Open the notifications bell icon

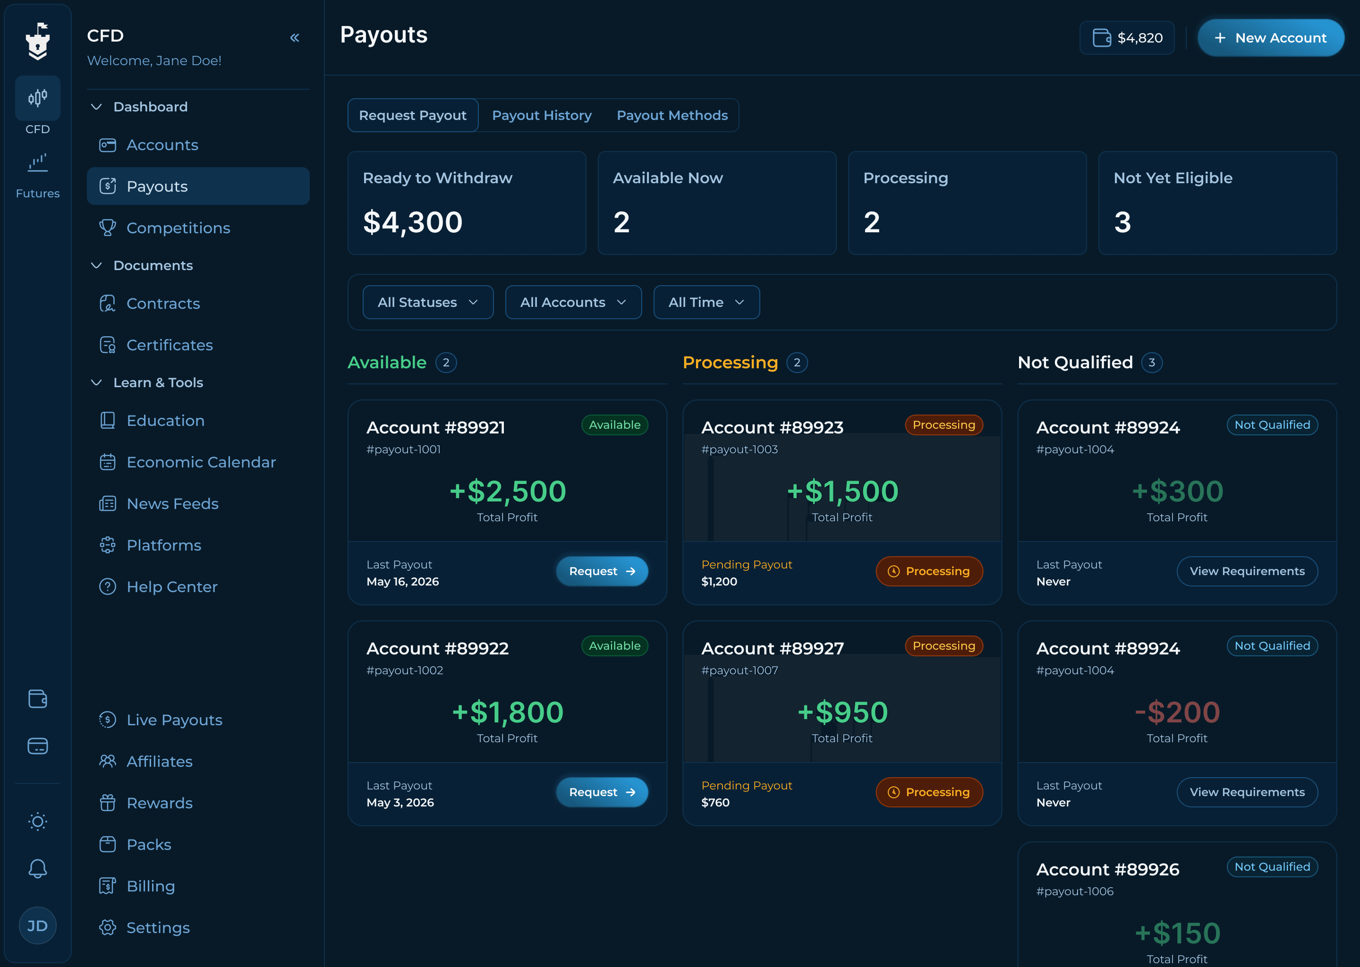[x=37, y=868]
